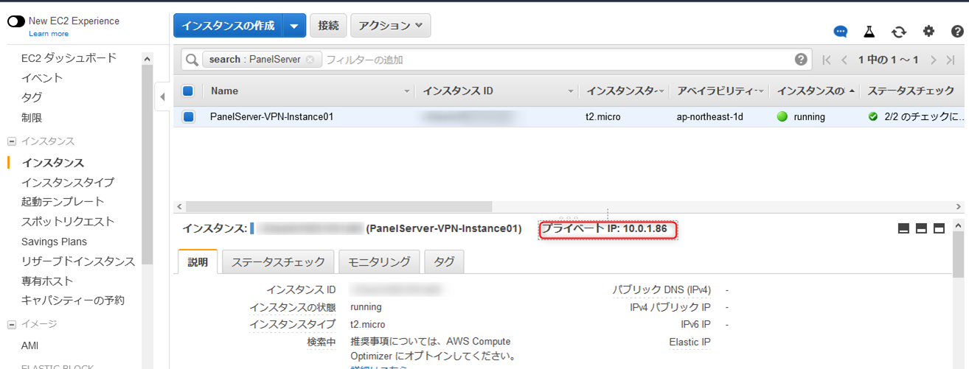
Task: Switch to the 説明 tab
Action: 198,261
